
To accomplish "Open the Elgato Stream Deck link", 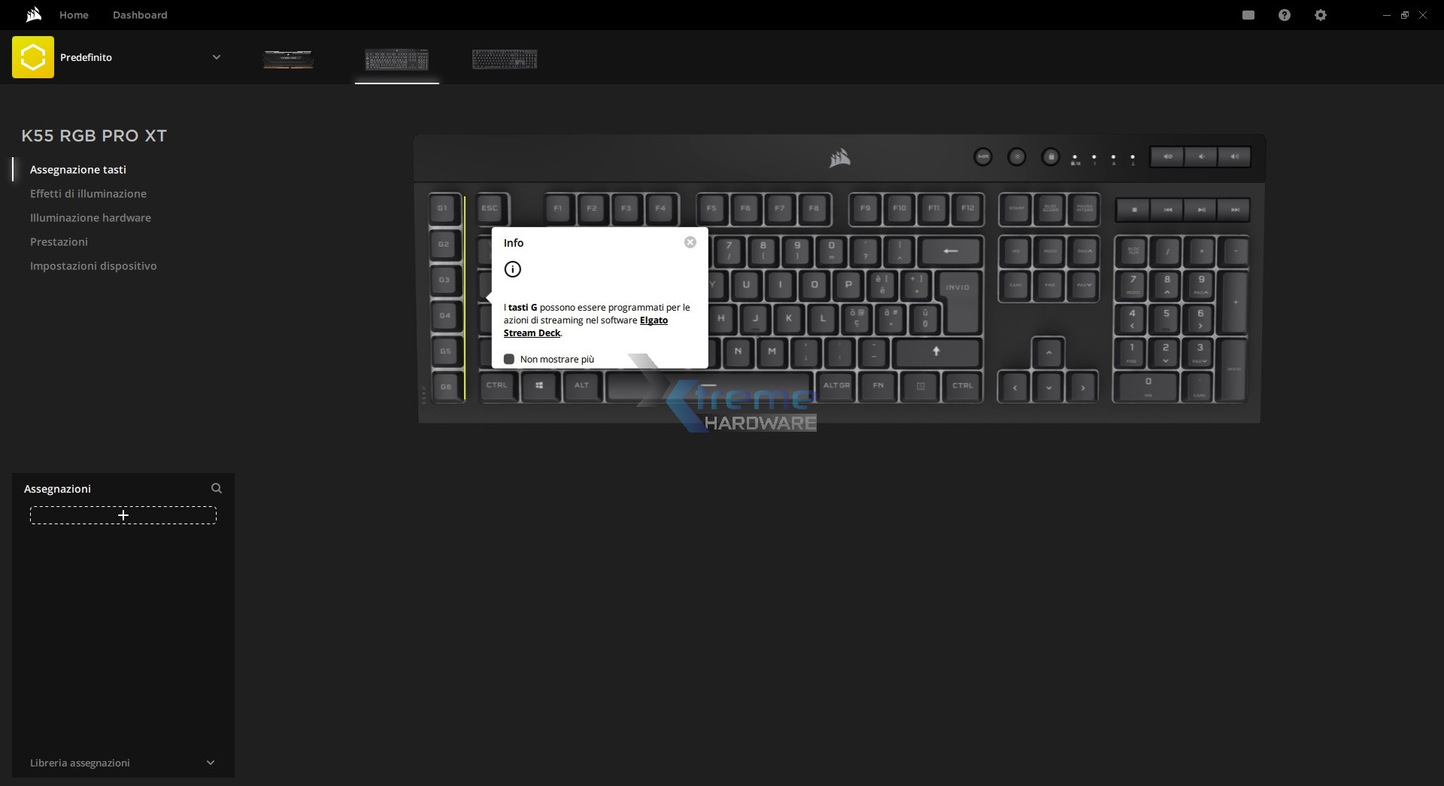I will pyautogui.click(x=653, y=320).
